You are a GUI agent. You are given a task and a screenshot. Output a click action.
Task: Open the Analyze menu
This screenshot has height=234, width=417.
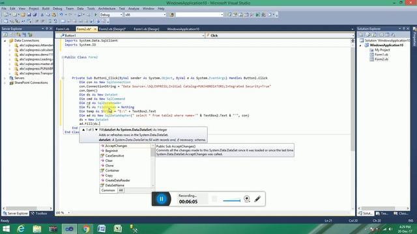tap(134, 8)
